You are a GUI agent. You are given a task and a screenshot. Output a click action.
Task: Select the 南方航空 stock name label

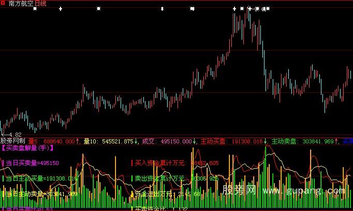click(x=21, y=4)
